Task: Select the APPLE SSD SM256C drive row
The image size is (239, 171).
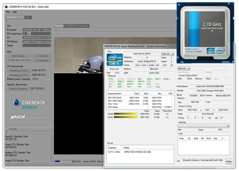Action: pyautogui.click(x=140, y=152)
